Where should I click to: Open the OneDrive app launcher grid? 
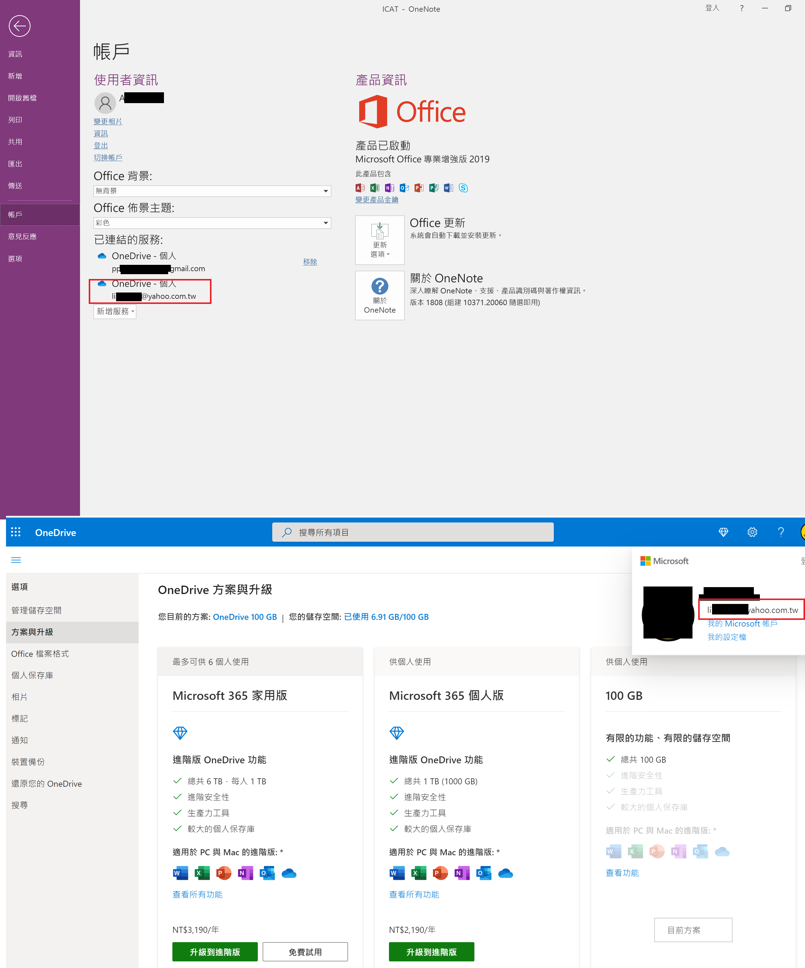[16, 532]
